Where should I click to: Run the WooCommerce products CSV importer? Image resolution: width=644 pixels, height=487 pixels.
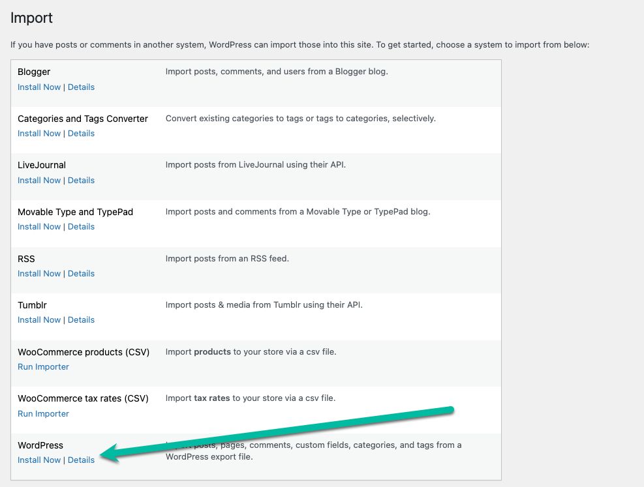tap(43, 366)
